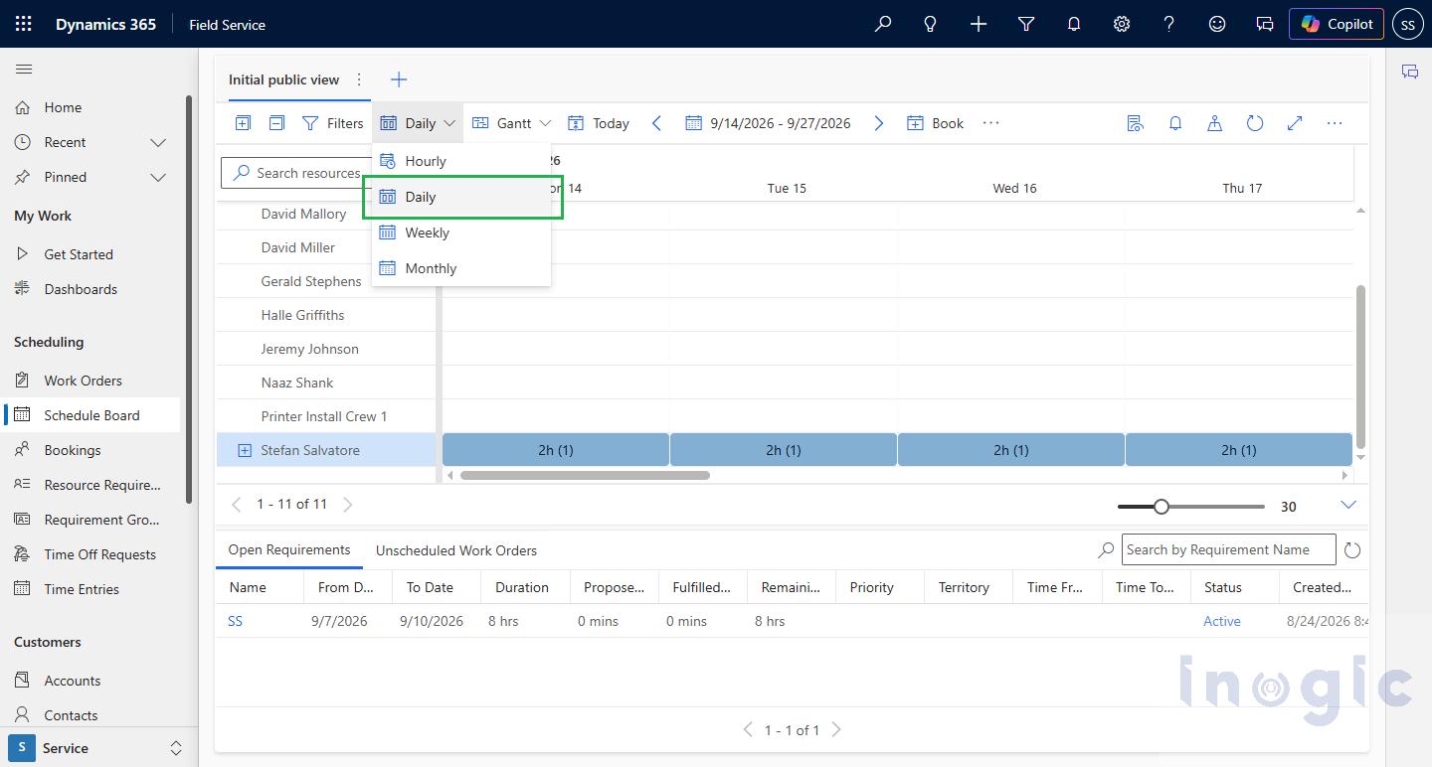Open date picker 9/14/2026 - 9/27/2026
Viewport: 1432px width, 767px height.
[768, 123]
